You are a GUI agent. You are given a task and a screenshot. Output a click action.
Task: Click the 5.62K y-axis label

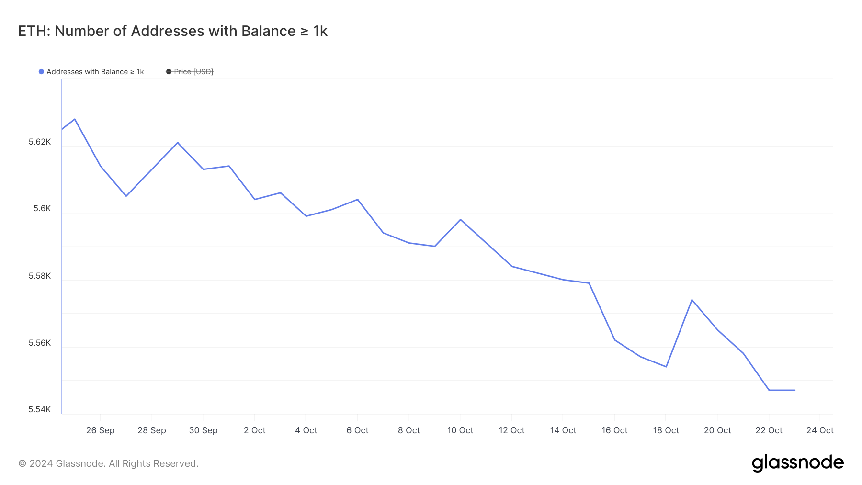click(40, 142)
